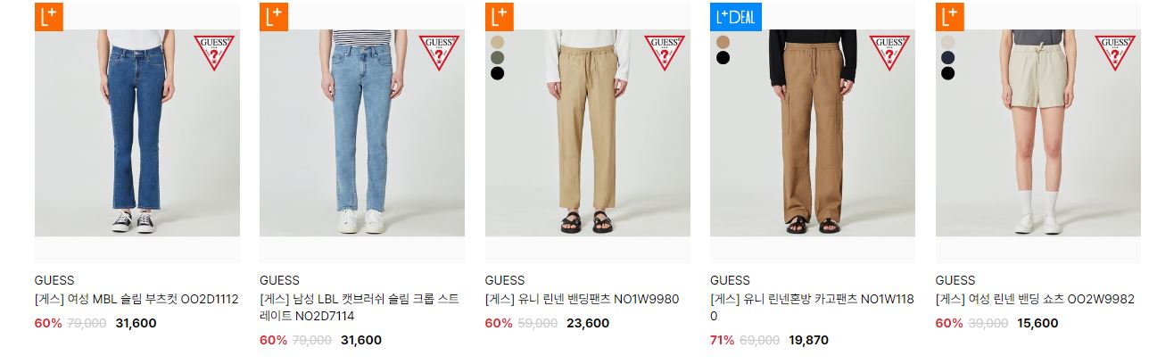Click L+ badge on men's light-blue jeans
The width and height of the screenshot is (1149, 364).
273,17
